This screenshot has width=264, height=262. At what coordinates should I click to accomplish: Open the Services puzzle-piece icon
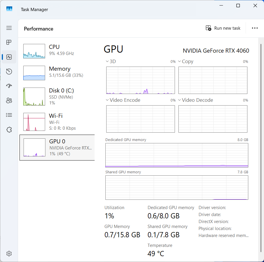[x=9, y=130]
